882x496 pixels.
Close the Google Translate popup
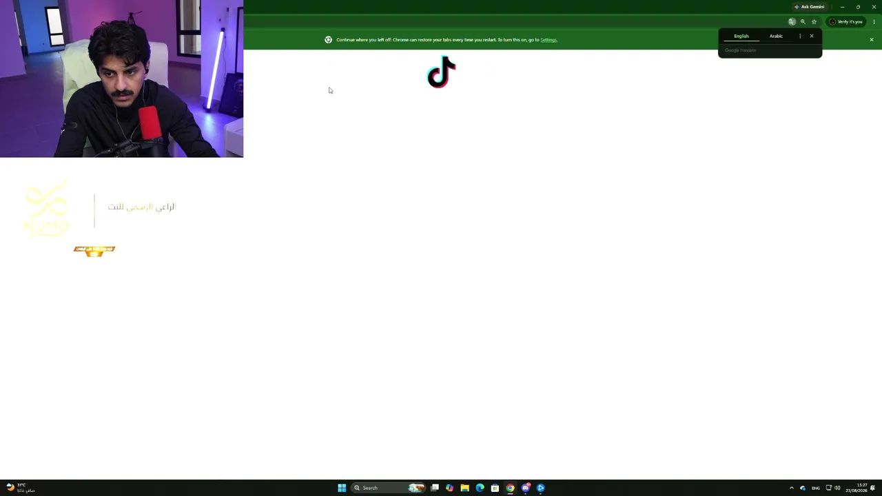(812, 36)
